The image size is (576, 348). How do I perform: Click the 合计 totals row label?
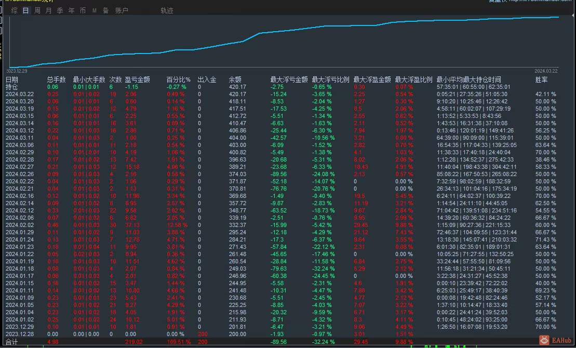tap(12, 342)
